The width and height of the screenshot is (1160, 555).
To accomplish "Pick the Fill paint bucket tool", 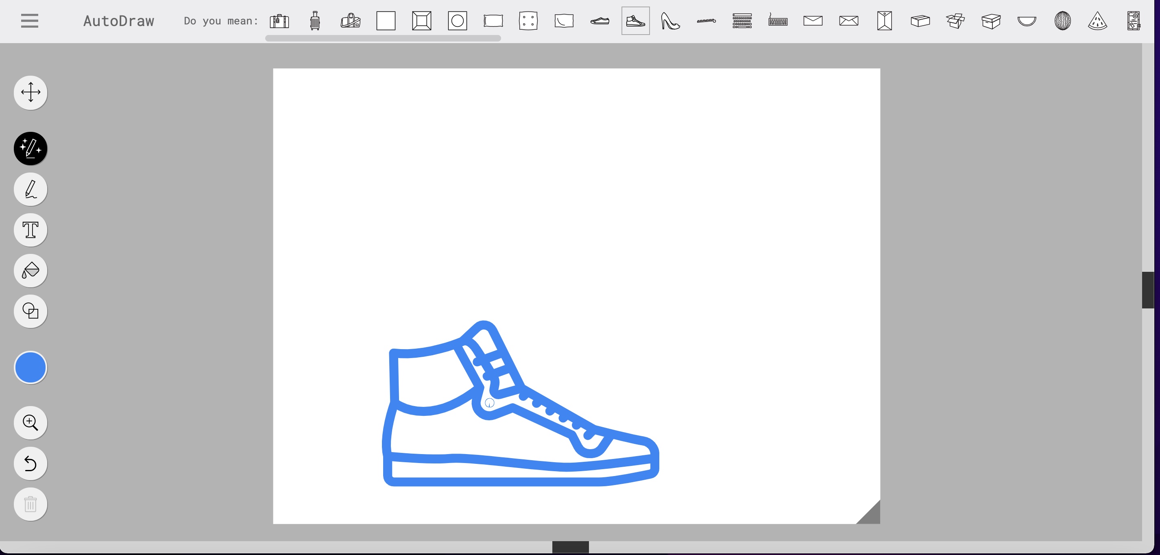I will click(x=31, y=270).
